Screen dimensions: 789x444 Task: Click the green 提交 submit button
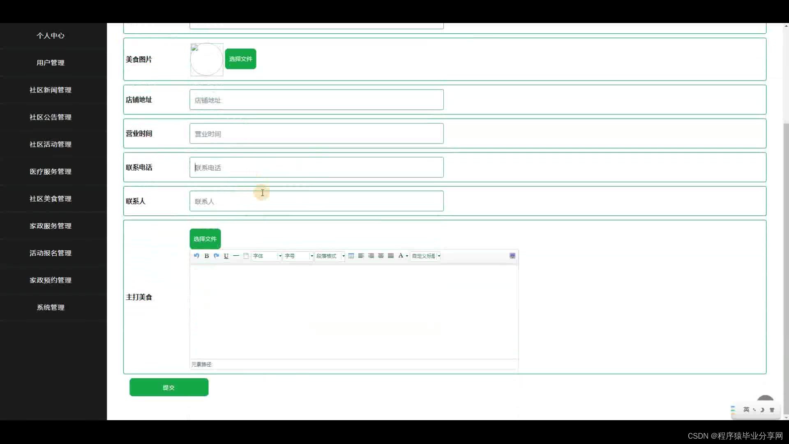point(169,387)
